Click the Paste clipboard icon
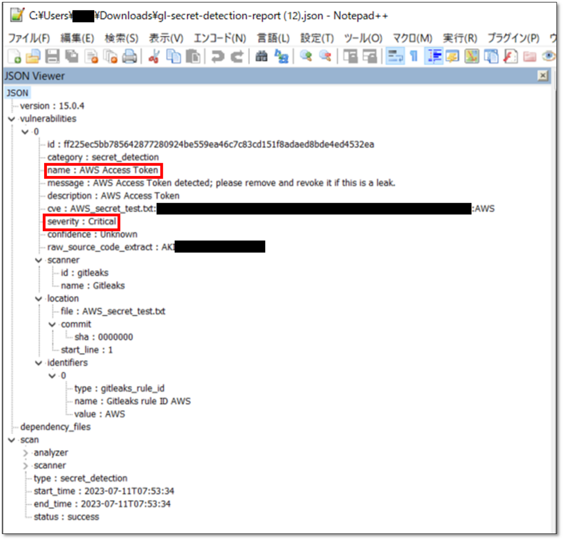563x540 pixels. coord(193,57)
